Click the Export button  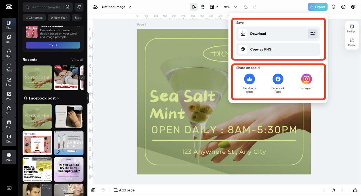pos(318,7)
